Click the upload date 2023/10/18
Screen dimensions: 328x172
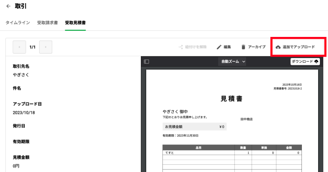[24, 113]
